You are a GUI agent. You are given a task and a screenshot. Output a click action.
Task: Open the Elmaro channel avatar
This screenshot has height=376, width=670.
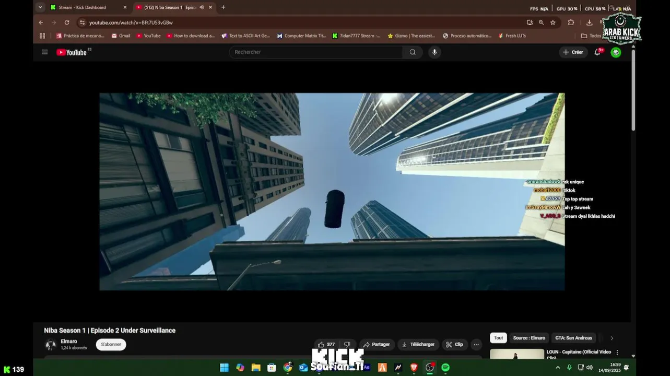click(x=51, y=345)
